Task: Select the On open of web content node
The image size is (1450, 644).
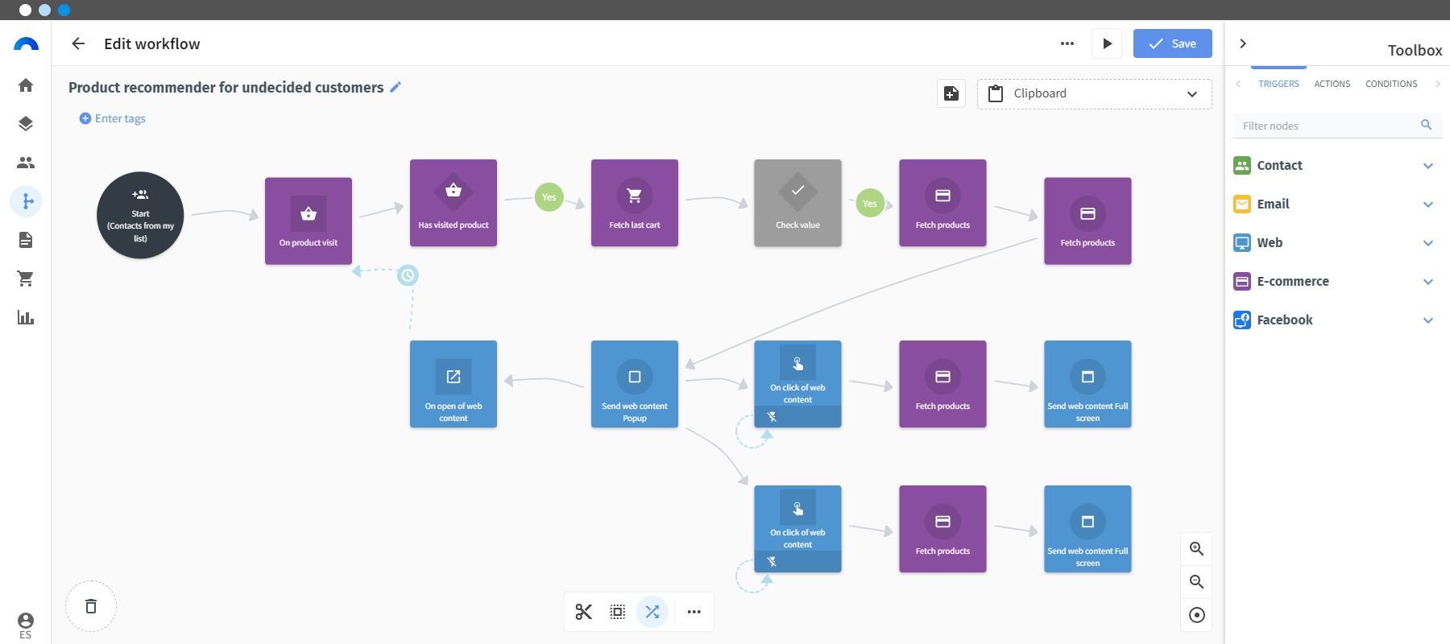Action: point(454,384)
